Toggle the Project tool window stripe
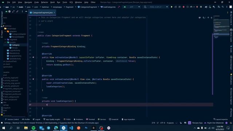The width and height of the screenshot is (233, 131). 2,34
